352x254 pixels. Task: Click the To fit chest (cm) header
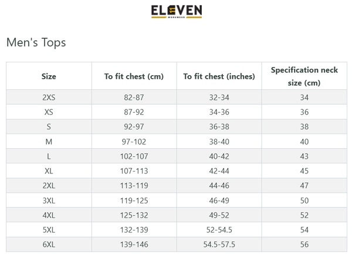134,76
